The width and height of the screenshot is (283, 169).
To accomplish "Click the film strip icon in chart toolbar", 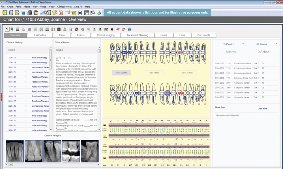I will [x=59, y=29].
